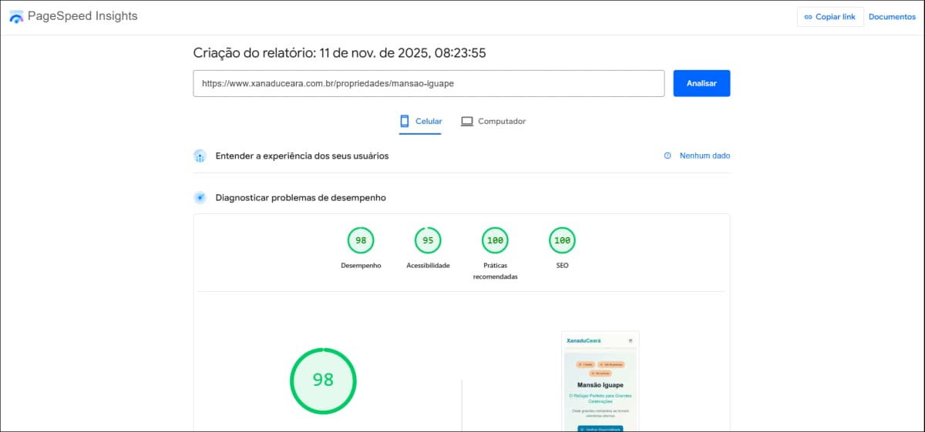Open 'Entender a experiência dos seus usuários' heading
This screenshot has width=925, height=432.
(x=302, y=156)
